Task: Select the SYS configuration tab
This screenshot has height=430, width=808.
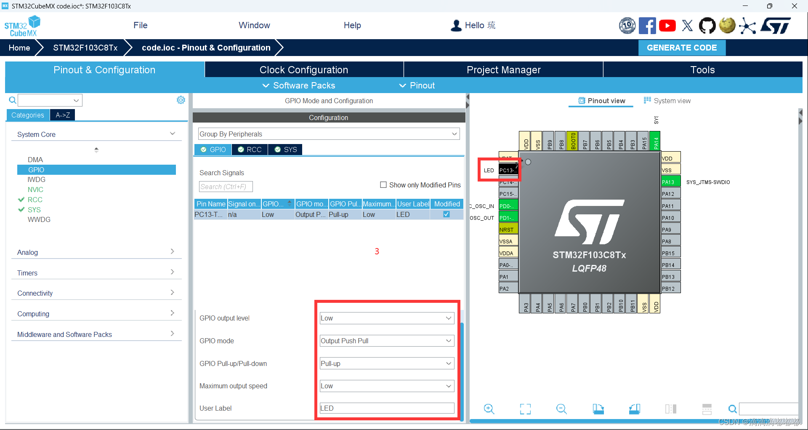Action: 286,150
